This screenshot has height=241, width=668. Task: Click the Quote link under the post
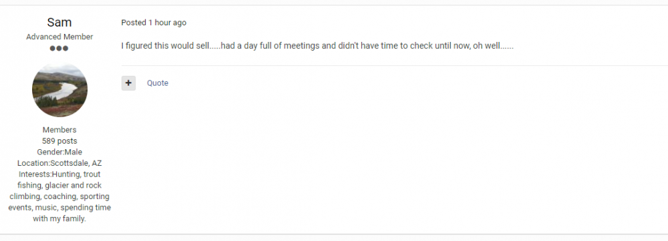tap(158, 83)
